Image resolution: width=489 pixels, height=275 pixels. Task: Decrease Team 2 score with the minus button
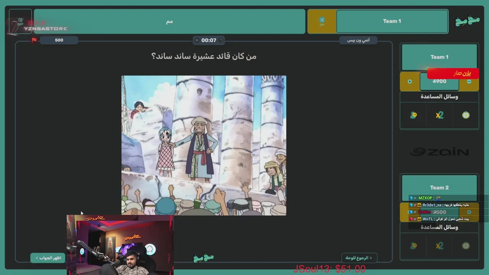(x=469, y=212)
